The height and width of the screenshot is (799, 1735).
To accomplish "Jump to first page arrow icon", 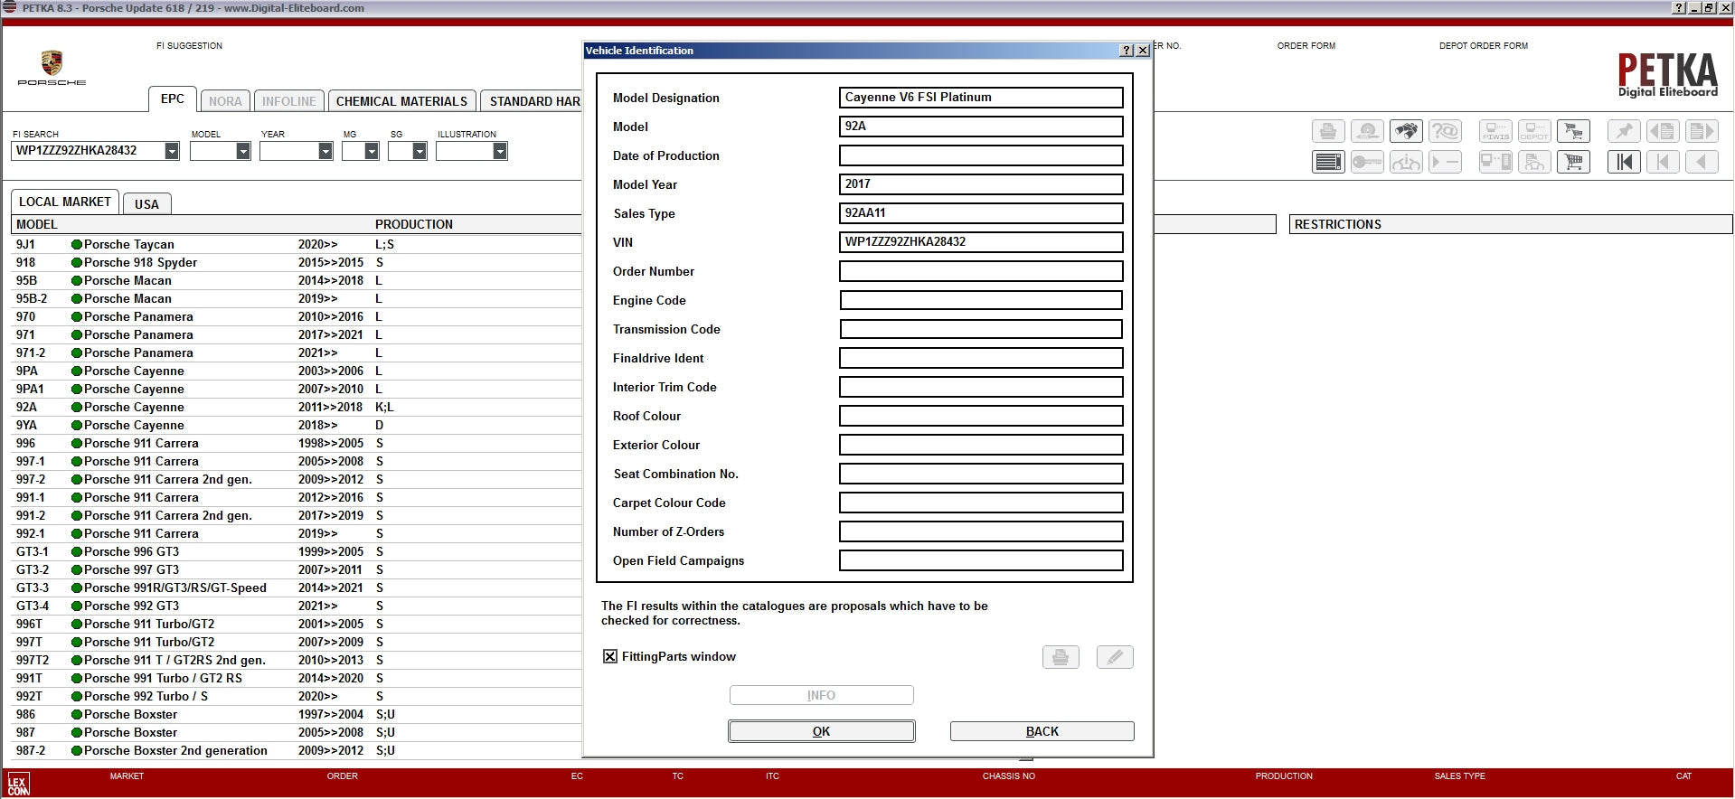I will 1624,163.
